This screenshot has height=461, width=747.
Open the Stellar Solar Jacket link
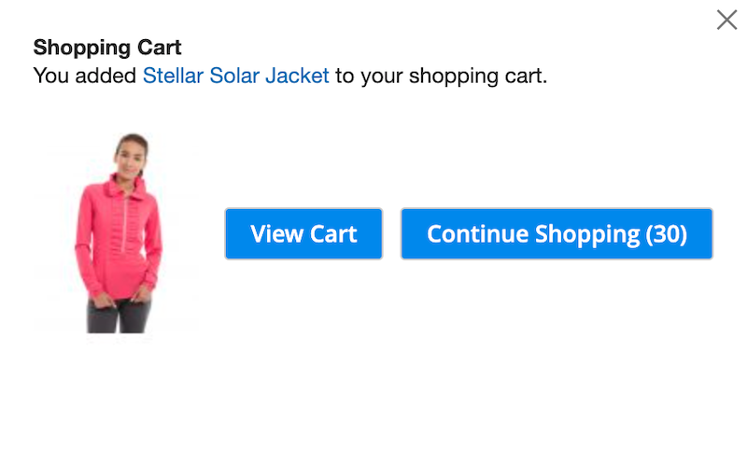235,76
